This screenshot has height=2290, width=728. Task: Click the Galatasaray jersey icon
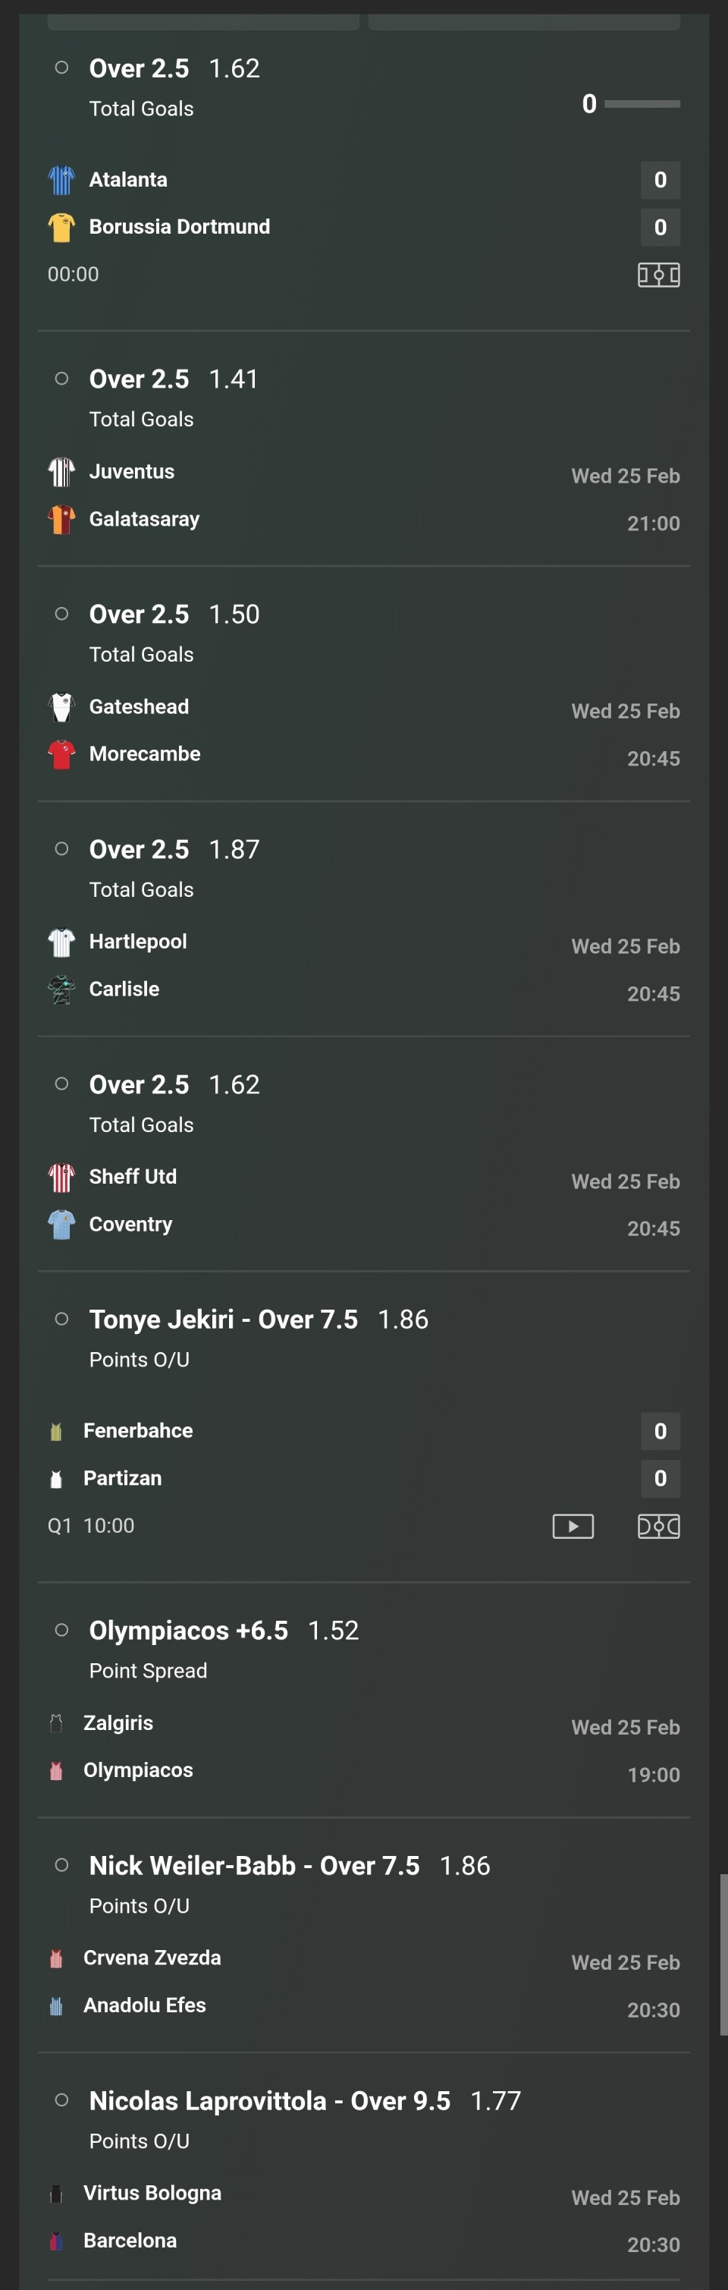[x=61, y=519]
